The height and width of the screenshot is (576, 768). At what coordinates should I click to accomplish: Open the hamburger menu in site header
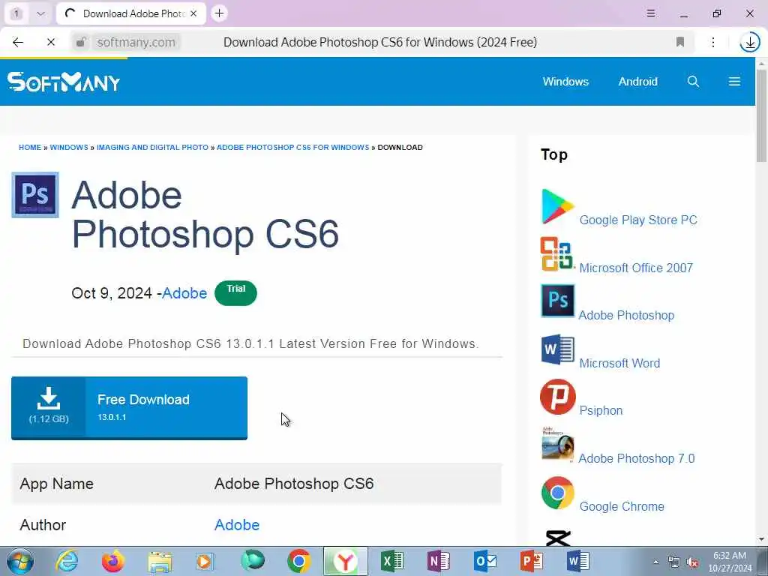tap(734, 81)
